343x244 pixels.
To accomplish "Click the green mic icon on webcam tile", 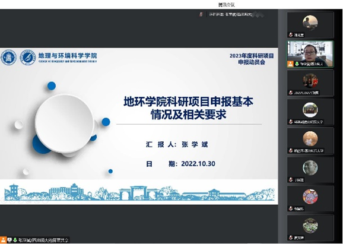I will [297, 64].
